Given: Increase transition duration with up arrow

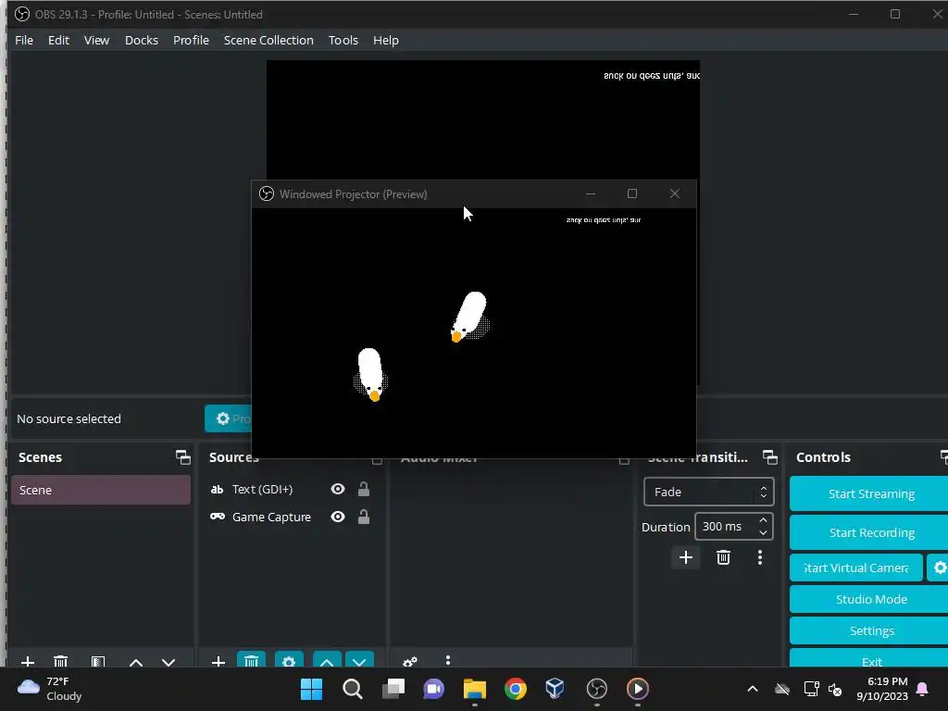Looking at the screenshot, I should [763, 520].
